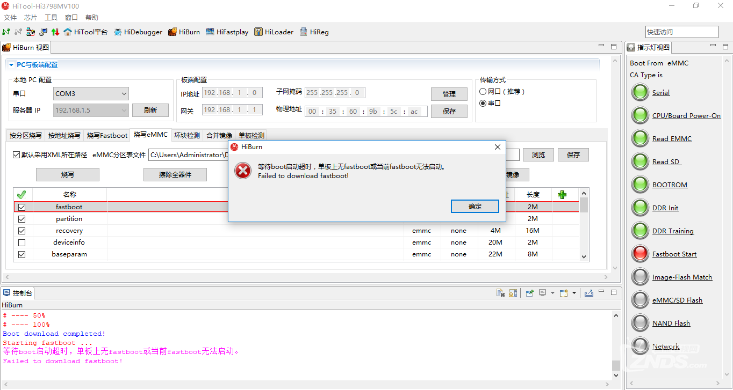Click the grey NAND Flash indicator light
The image size is (733, 390).
pyautogui.click(x=640, y=323)
